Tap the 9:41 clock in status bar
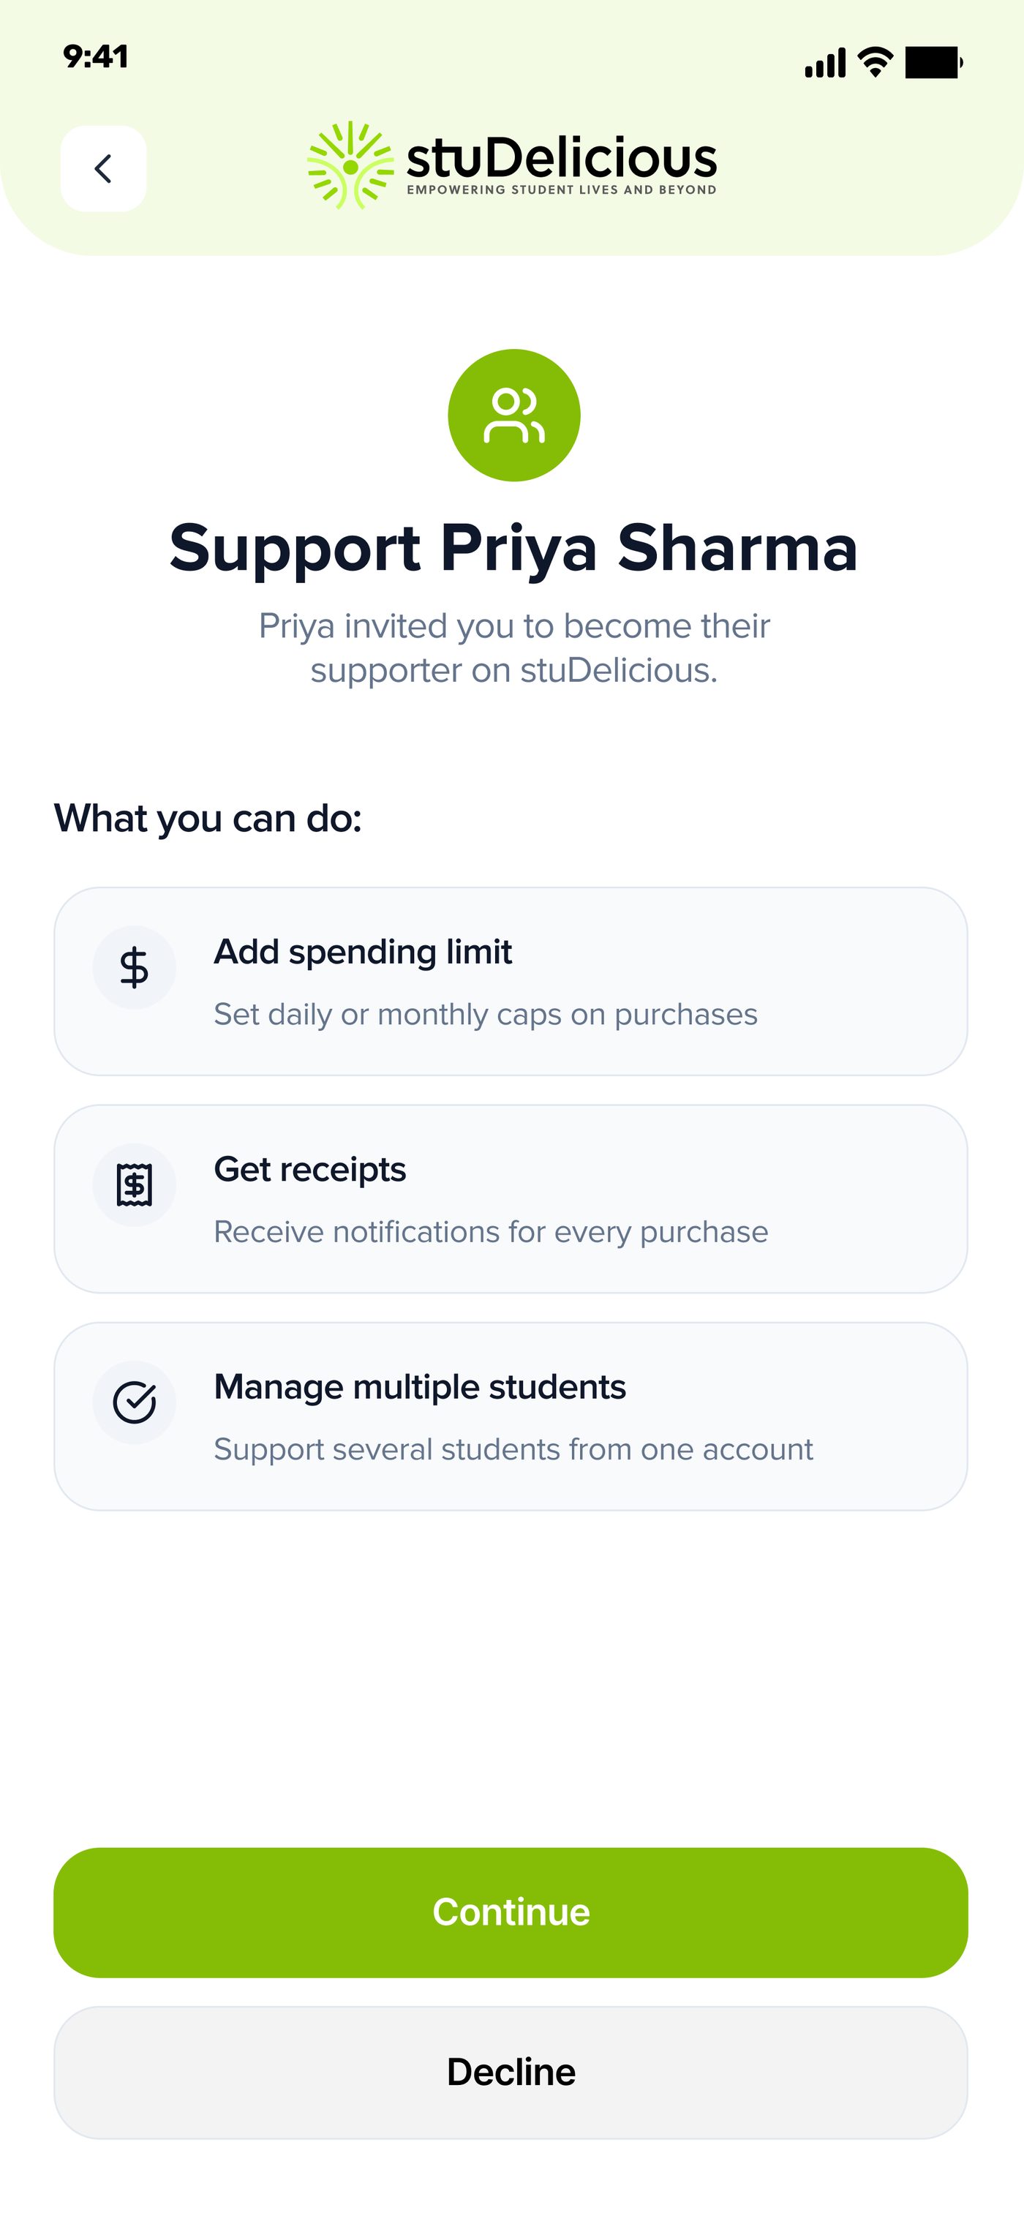Screen dimensions: 1024x2213 tap(95, 57)
